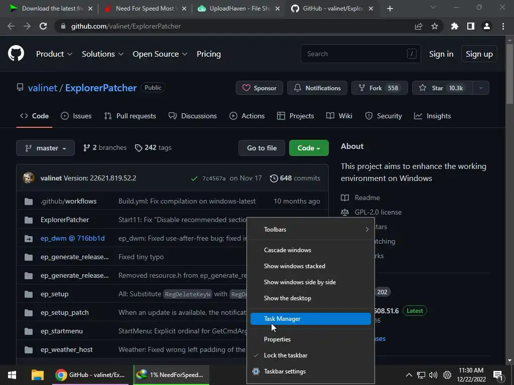Expand Solutions dropdown menu
The height and width of the screenshot is (385, 514).
102,54
